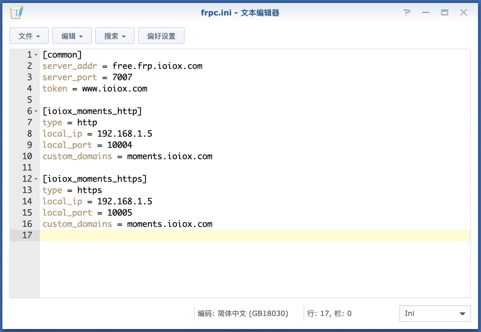
Task: Click the server_port value 7007
Action: (x=122, y=77)
